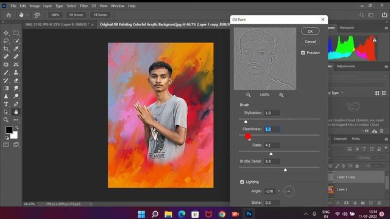390x219 pixels.
Task: Select the Spot Healing Brush tool
Action: coord(6,57)
